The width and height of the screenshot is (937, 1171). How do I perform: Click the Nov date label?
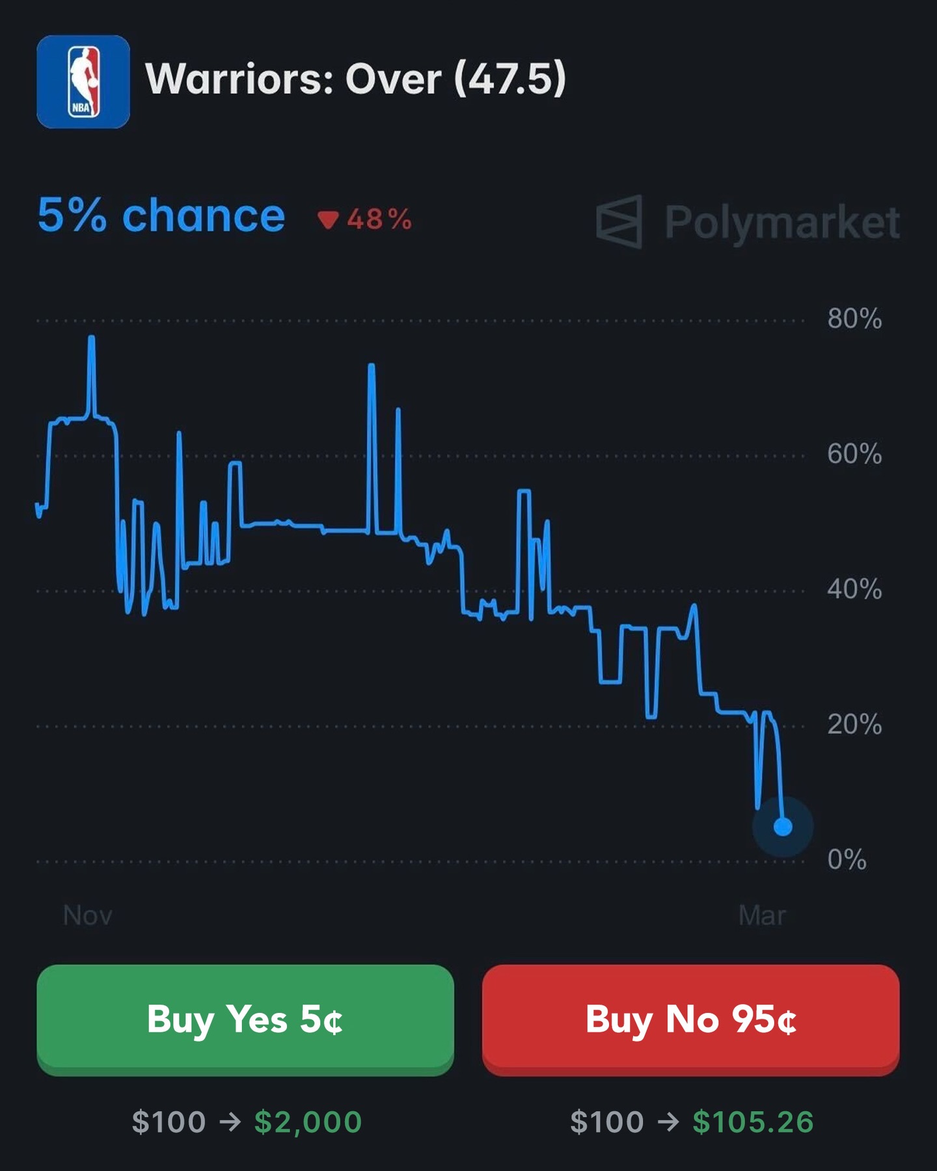(x=88, y=916)
